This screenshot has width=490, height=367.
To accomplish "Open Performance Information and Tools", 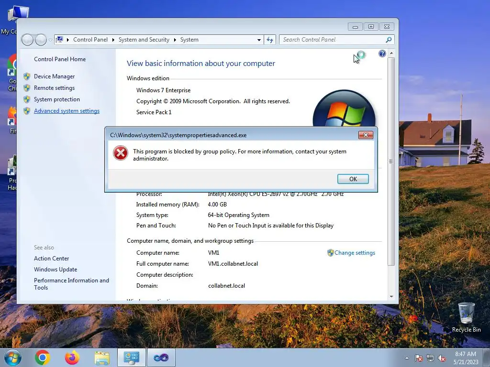I will point(72,284).
